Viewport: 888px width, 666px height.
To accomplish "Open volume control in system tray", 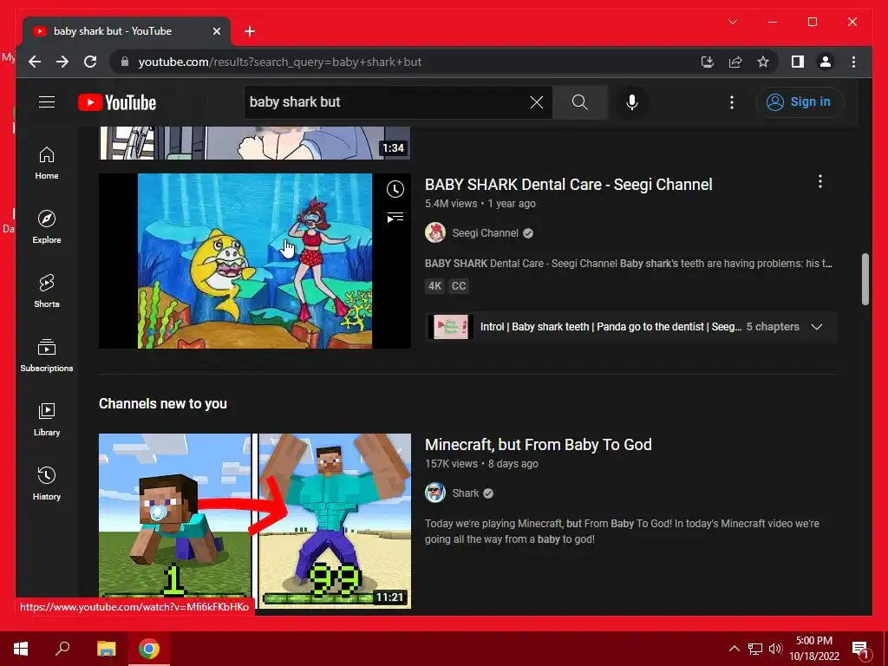I will 775,649.
